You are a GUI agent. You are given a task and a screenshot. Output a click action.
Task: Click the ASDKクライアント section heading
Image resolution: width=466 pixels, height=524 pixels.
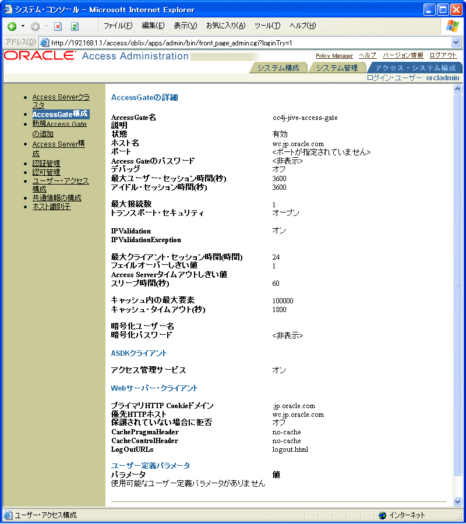point(139,353)
